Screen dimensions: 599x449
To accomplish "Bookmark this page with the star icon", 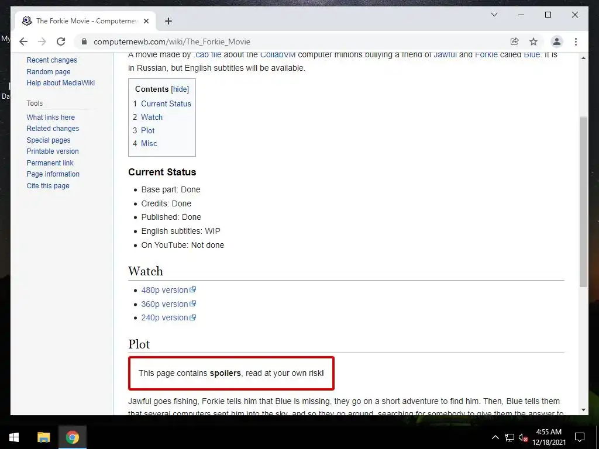I will point(533,42).
